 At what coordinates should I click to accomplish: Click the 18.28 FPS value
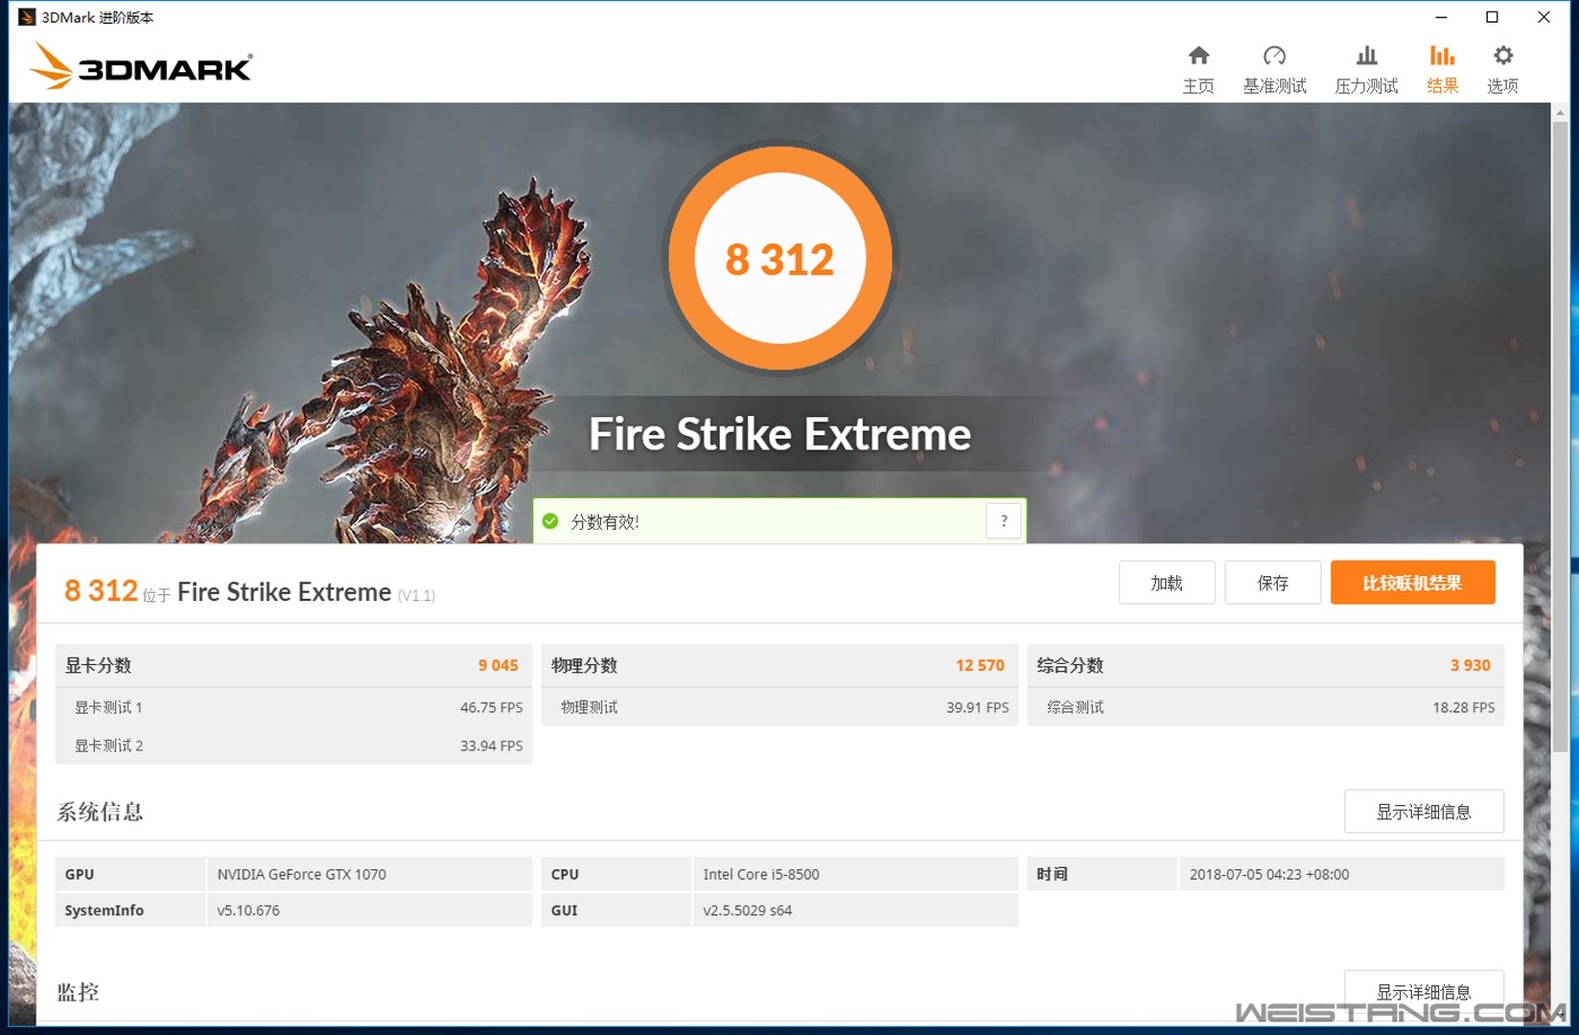coord(1464,707)
